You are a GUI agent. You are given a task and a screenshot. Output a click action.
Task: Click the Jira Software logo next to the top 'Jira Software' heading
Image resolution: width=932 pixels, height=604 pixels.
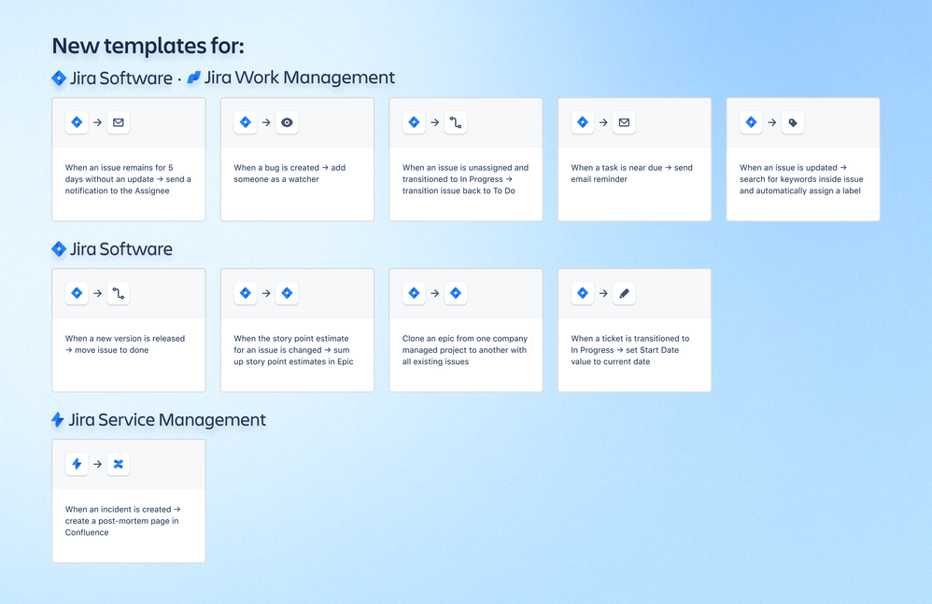pos(59,77)
